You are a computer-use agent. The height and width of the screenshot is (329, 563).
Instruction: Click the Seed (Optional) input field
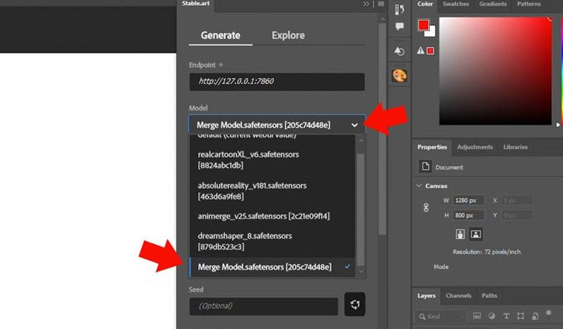point(264,306)
